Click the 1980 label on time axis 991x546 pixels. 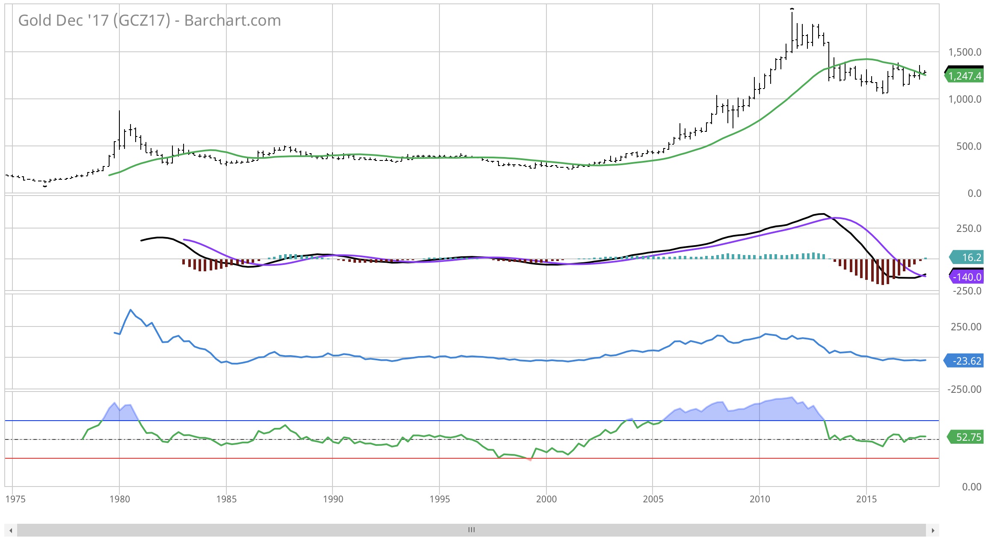click(x=119, y=499)
